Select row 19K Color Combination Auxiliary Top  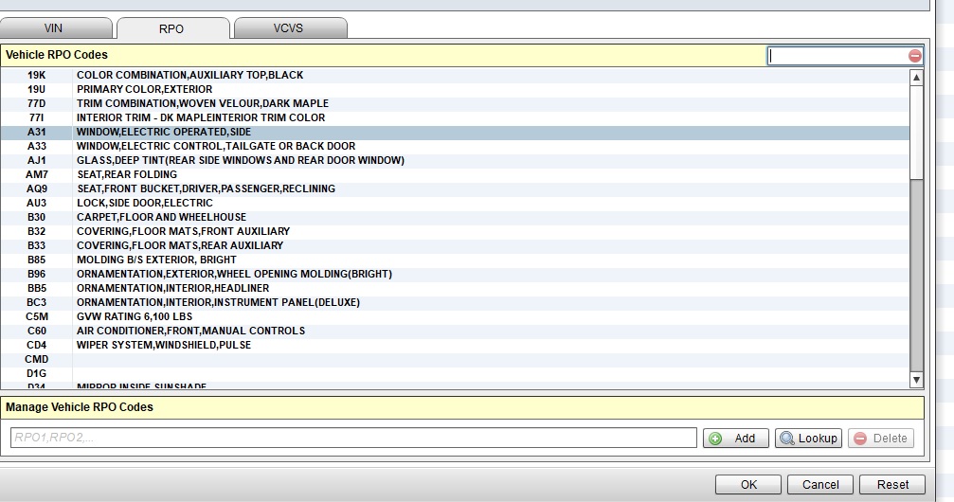click(x=455, y=76)
